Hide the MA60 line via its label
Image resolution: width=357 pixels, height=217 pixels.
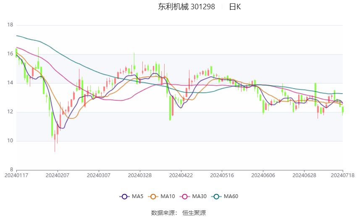click(x=231, y=196)
